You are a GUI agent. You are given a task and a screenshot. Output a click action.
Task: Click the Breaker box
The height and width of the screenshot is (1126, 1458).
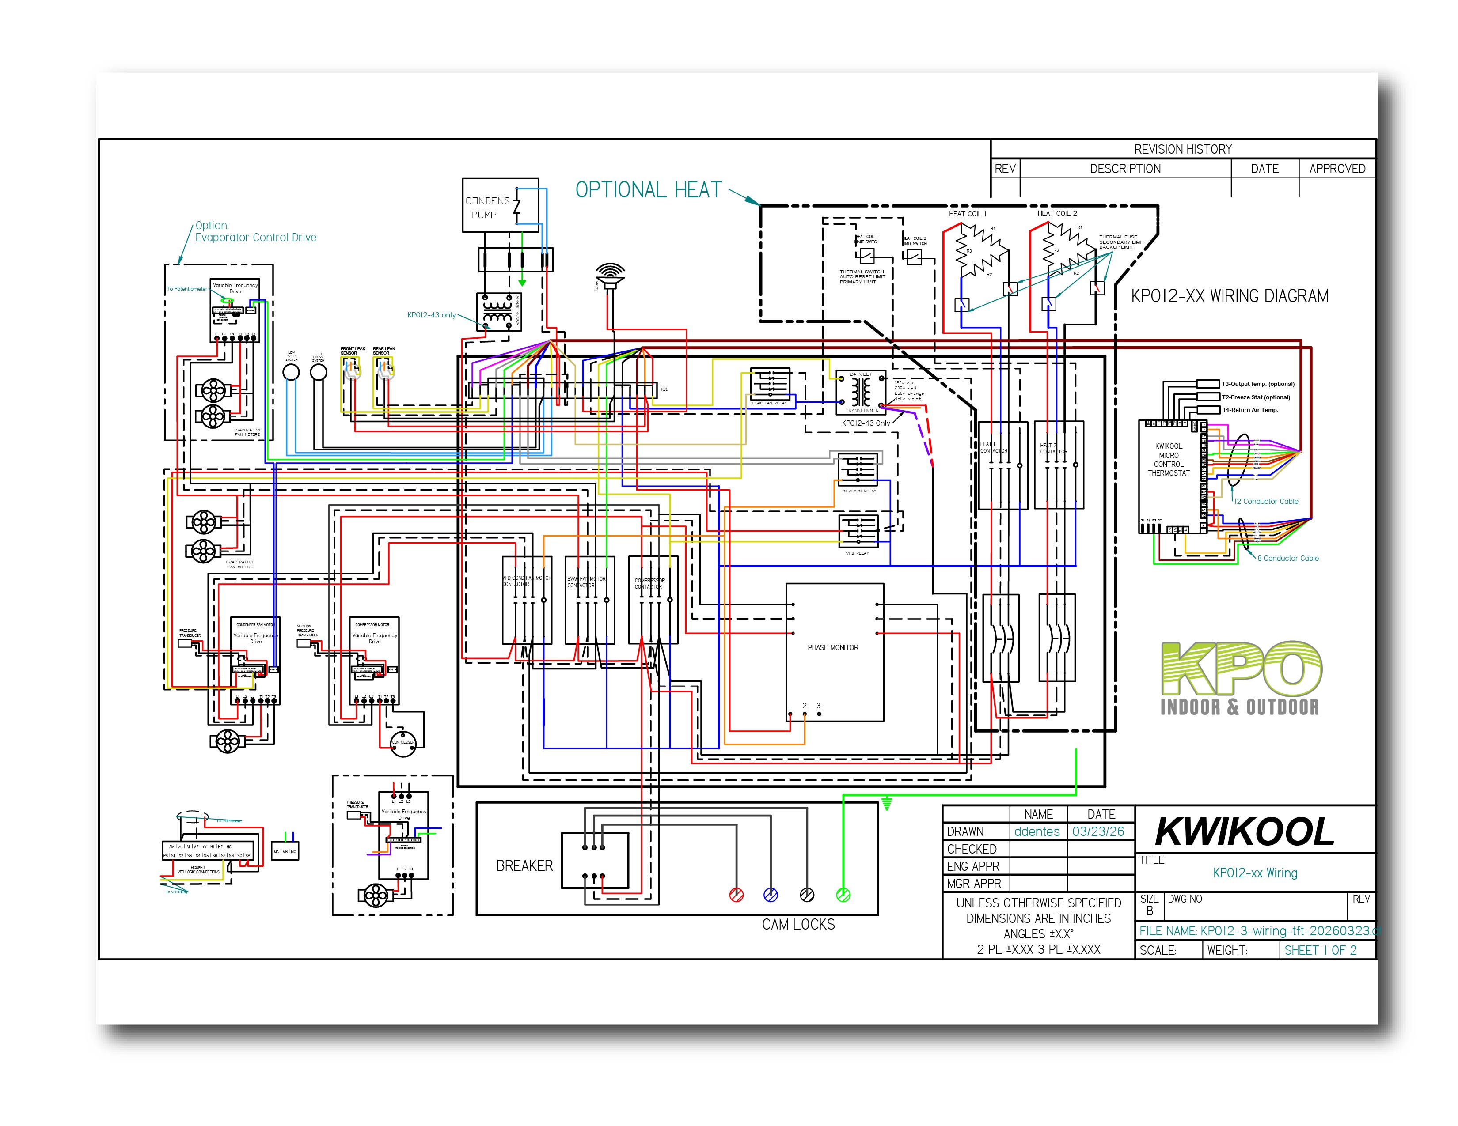point(594,861)
